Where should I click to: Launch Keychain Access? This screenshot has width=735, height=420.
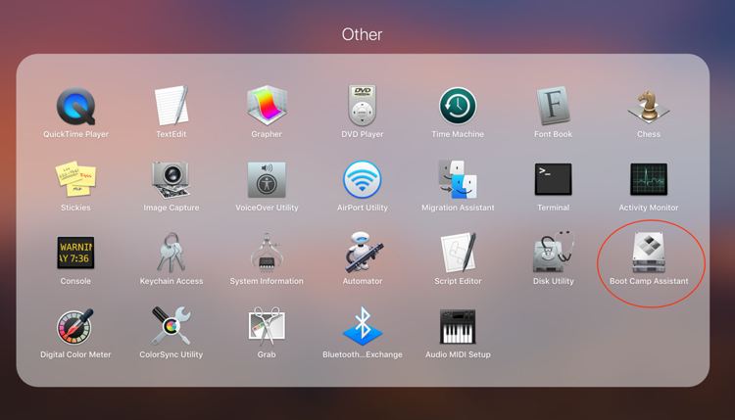(x=171, y=253)
